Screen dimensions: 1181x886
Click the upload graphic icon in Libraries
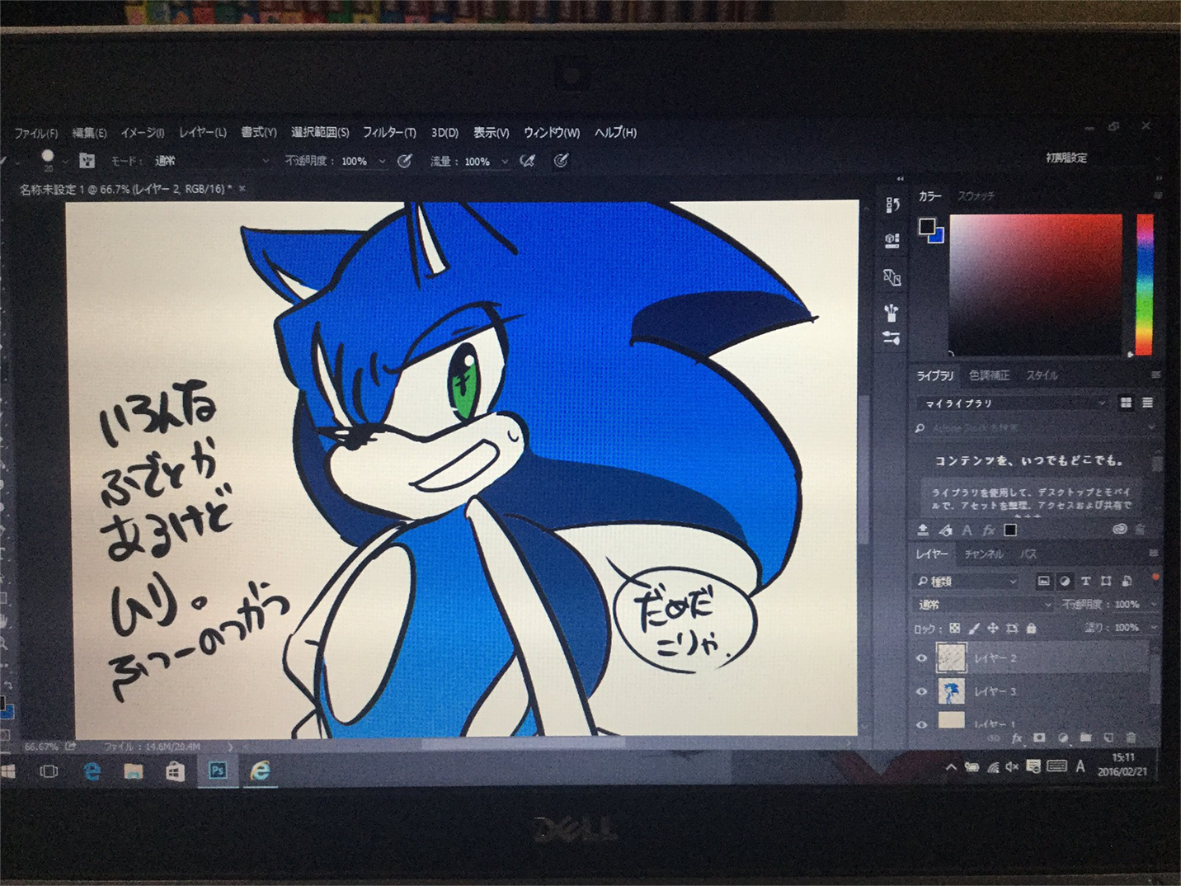click(x=923, y=530)
